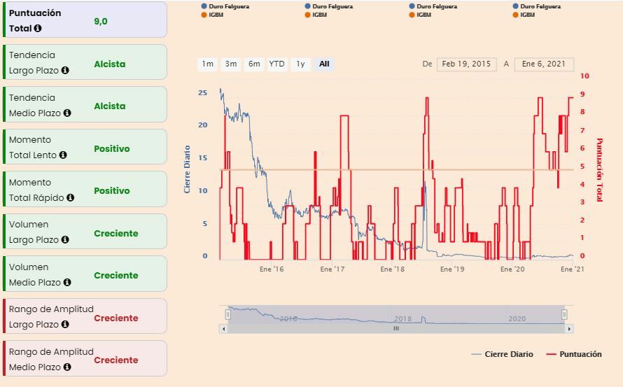Show info for Tendencia Largo Plazo
Screen dimensions: 623x387
[65, 70]
